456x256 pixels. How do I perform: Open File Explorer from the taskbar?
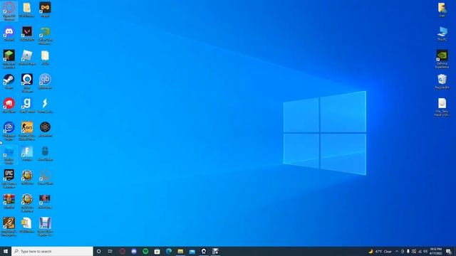tap(180, 251)
